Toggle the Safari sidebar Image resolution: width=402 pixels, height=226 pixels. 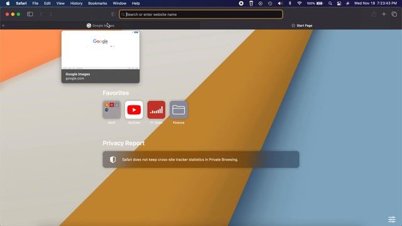[30, 14]
